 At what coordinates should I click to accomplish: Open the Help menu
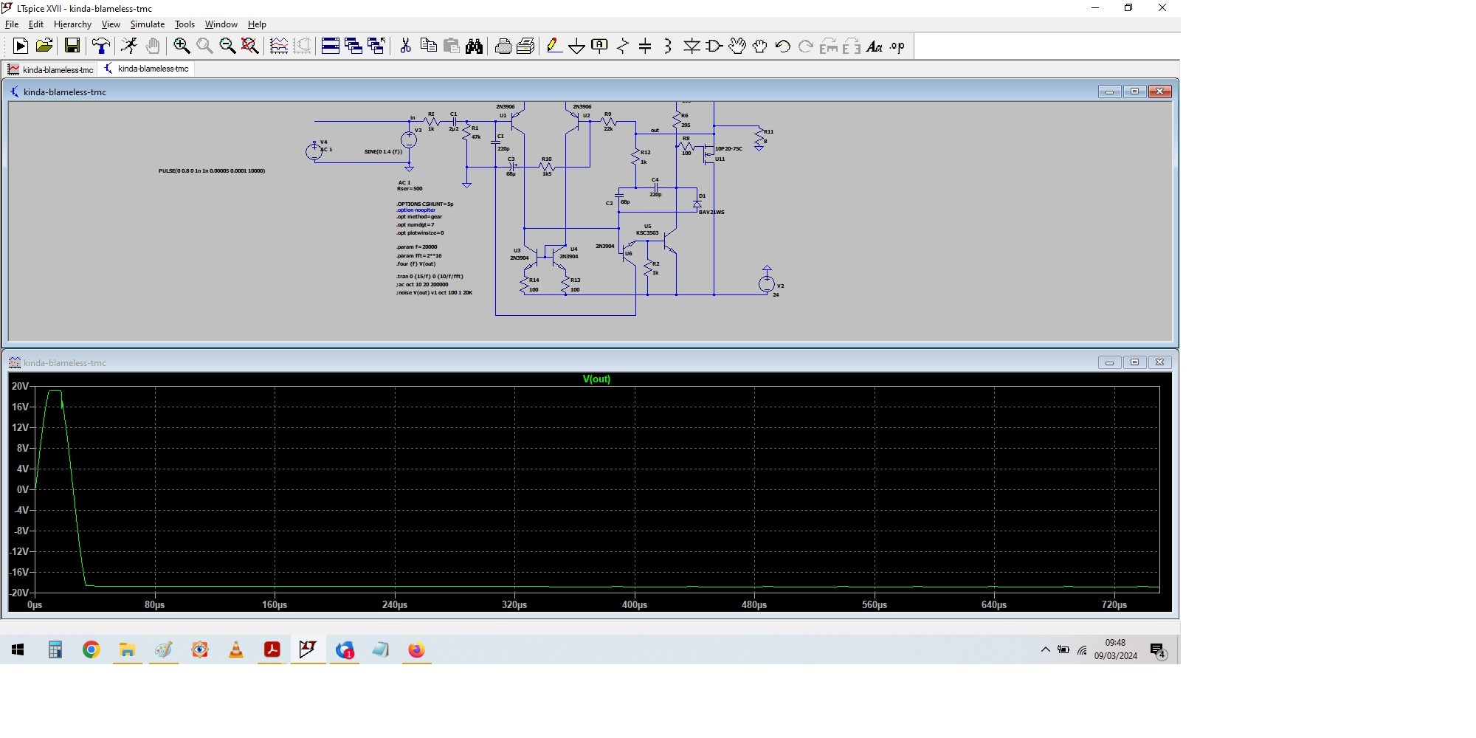pos(257,24)
